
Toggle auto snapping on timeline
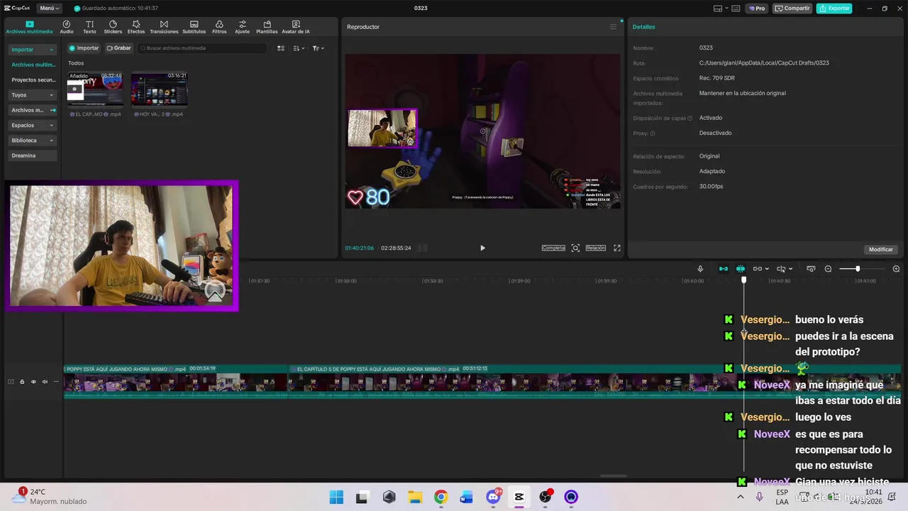[x=741, y=269]
